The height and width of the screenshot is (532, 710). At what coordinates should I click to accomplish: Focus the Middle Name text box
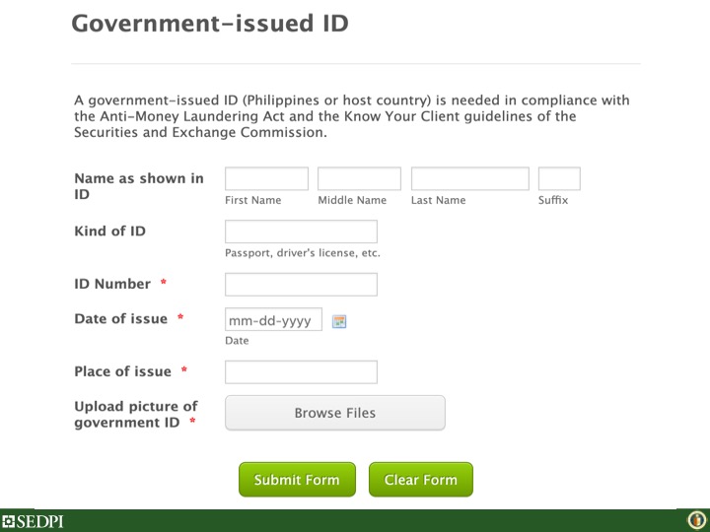click(x=359, y=179)
